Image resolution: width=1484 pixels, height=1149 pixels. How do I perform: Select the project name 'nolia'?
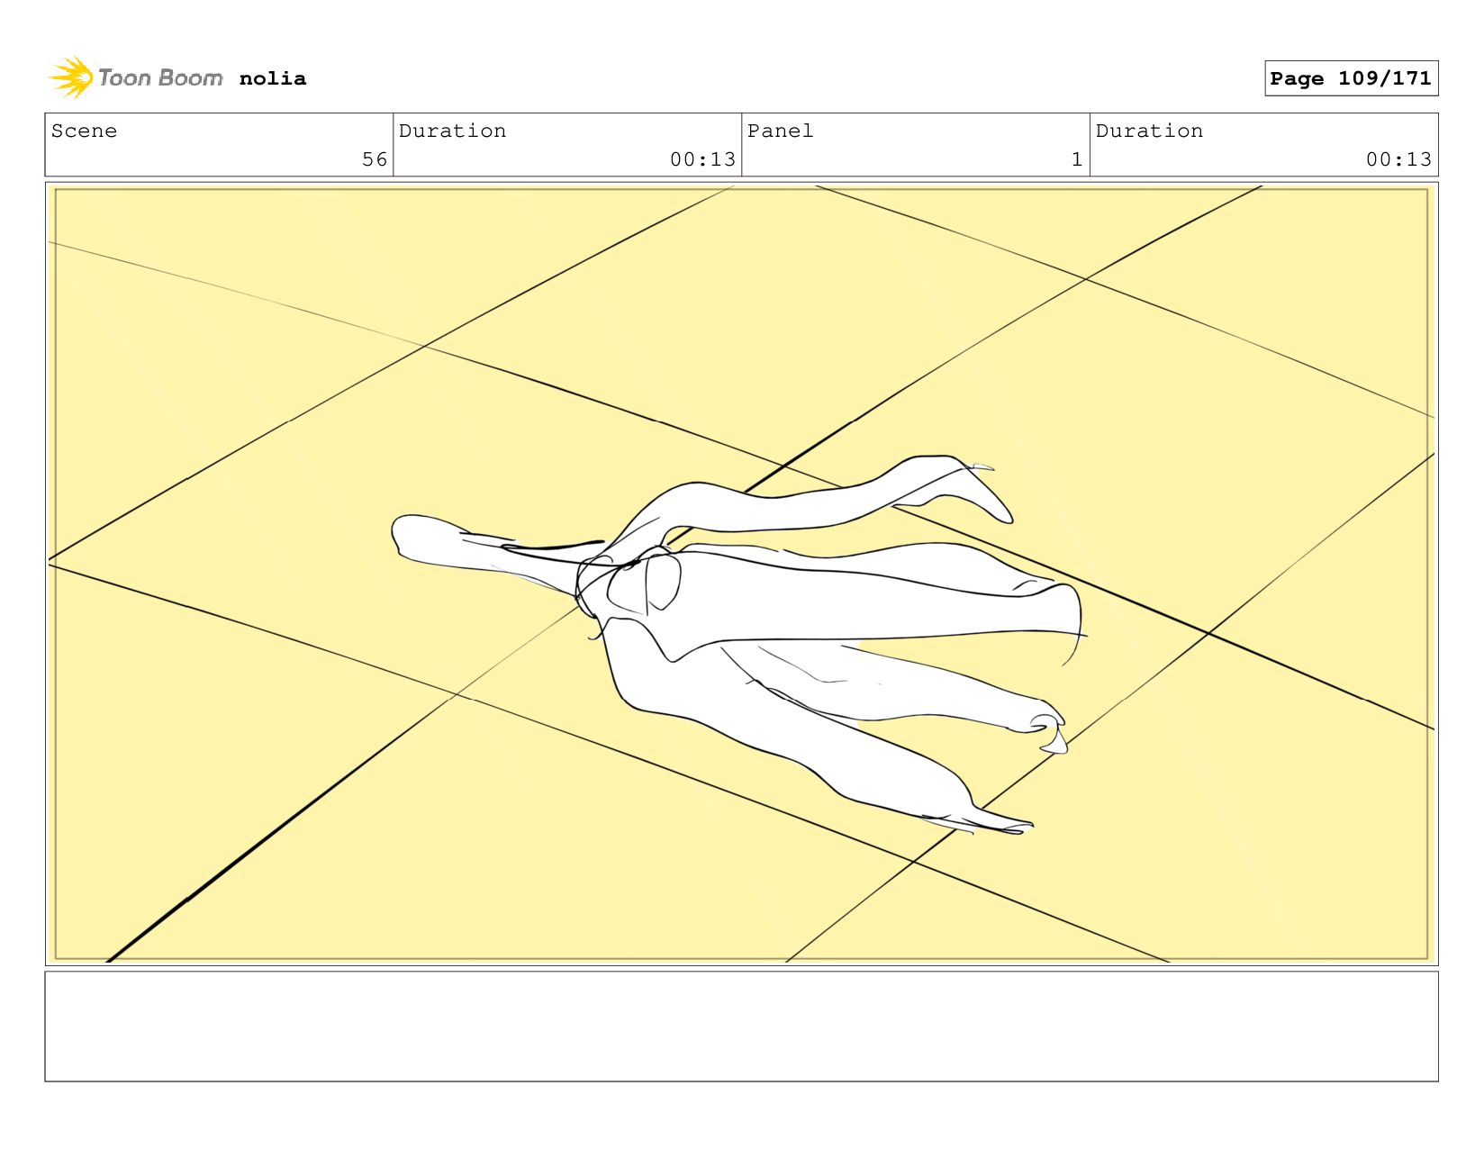coord(273,78)
